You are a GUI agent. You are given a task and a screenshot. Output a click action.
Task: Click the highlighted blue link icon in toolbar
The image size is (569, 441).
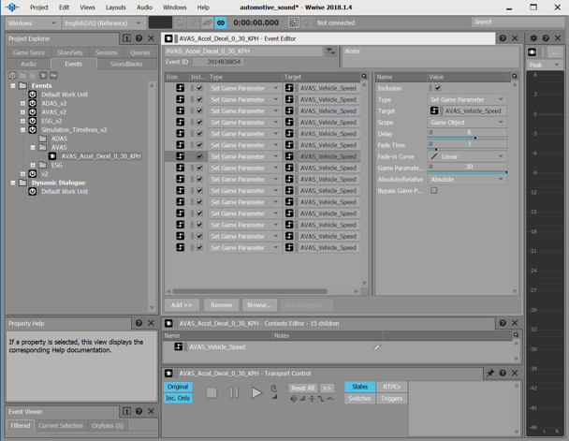[221, 22]
